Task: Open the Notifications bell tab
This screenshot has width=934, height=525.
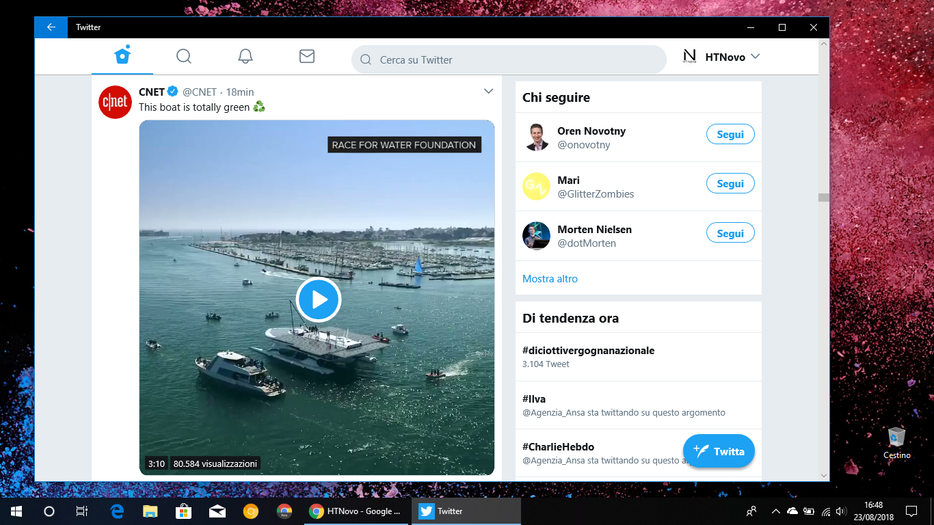Action: coord(245,56)
